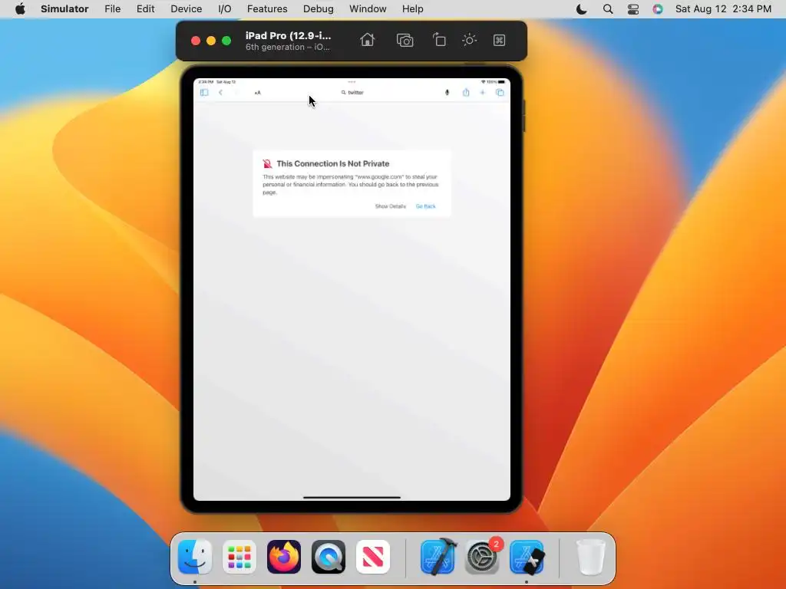The image size is (786, 589).
Task: Open the Help menu
Action: point(412,9)
